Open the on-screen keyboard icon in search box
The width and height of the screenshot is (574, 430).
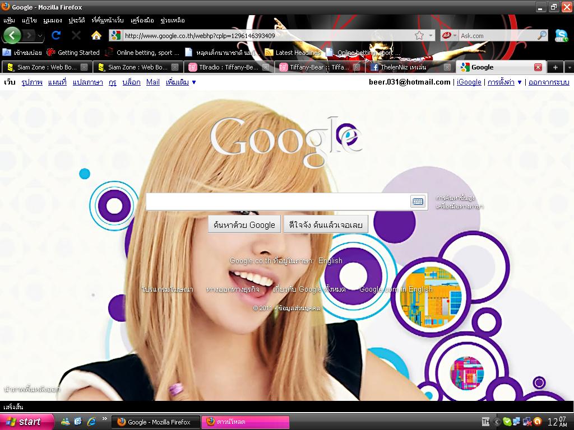[x=418, y=201]
